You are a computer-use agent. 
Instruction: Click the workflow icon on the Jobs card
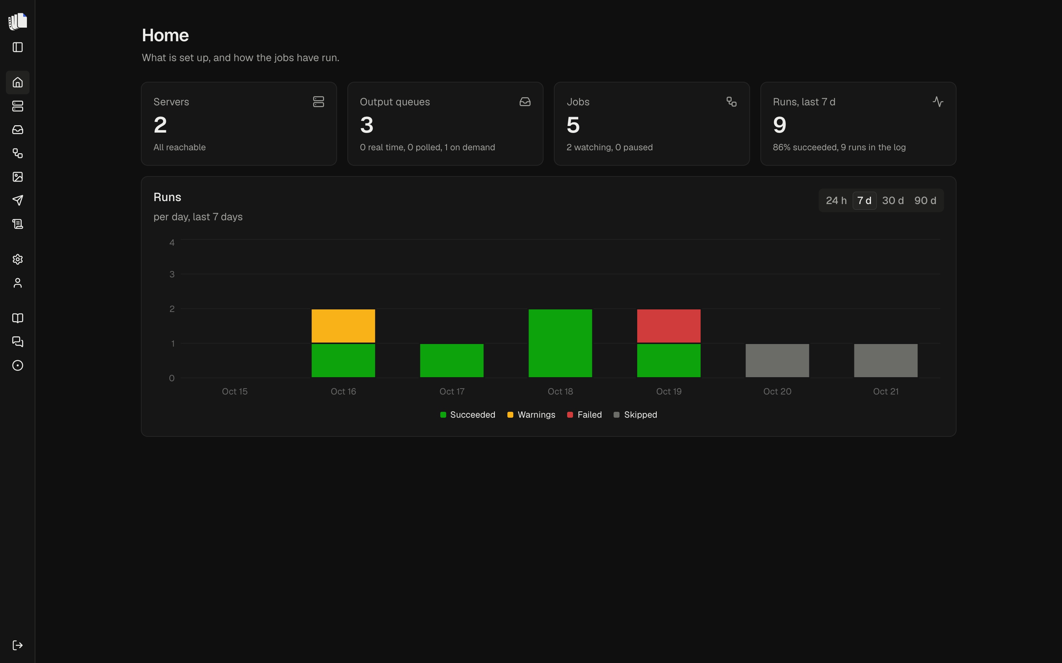pos(732,102)
